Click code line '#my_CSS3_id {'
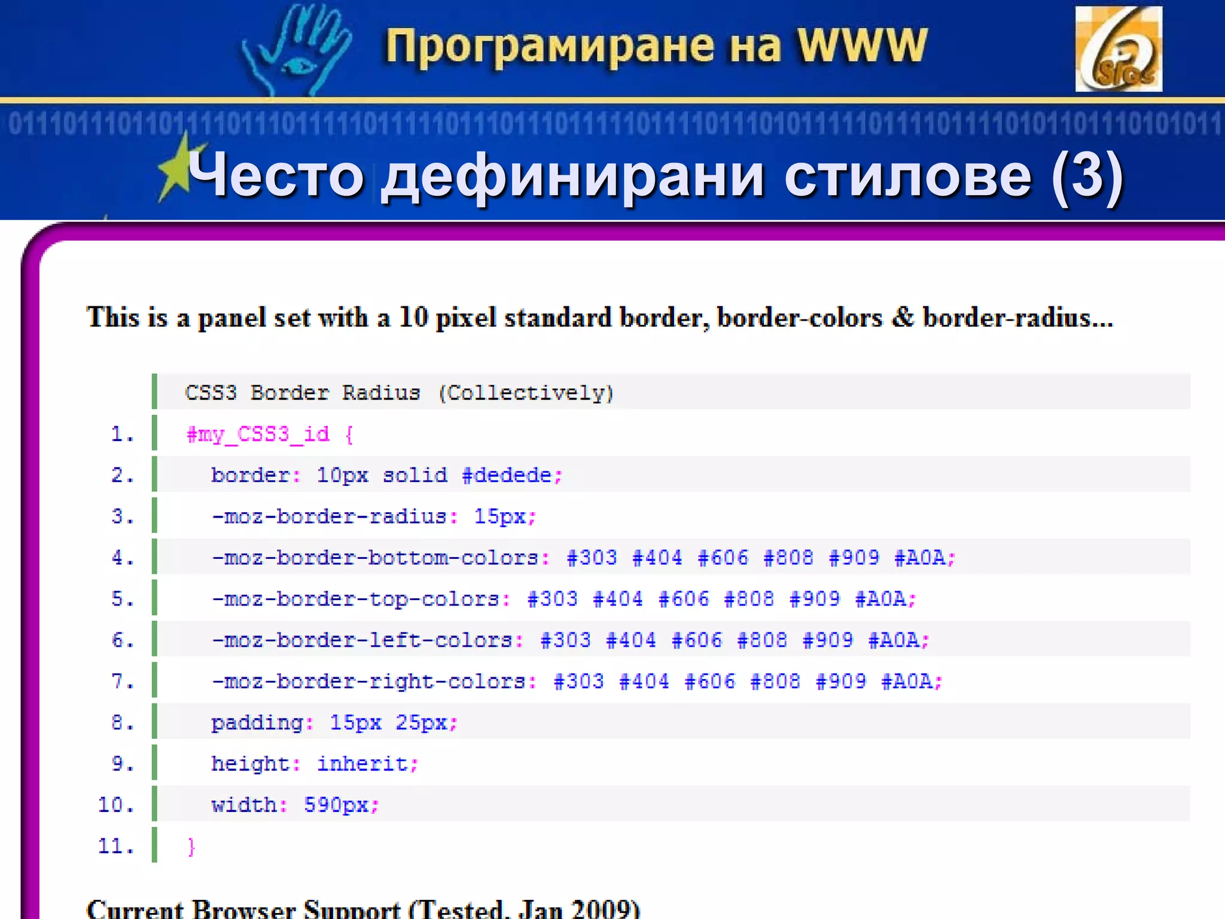Image resolution: width=1225 pixels, height=919 pixels. [270, 434]
